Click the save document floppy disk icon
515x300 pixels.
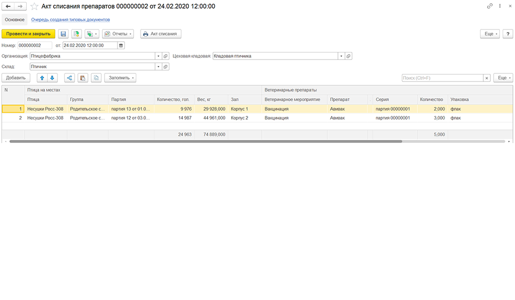tap(63, 34)
